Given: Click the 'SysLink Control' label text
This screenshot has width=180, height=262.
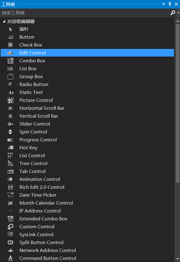Looking at the screenshot, I should coord(36,235).
